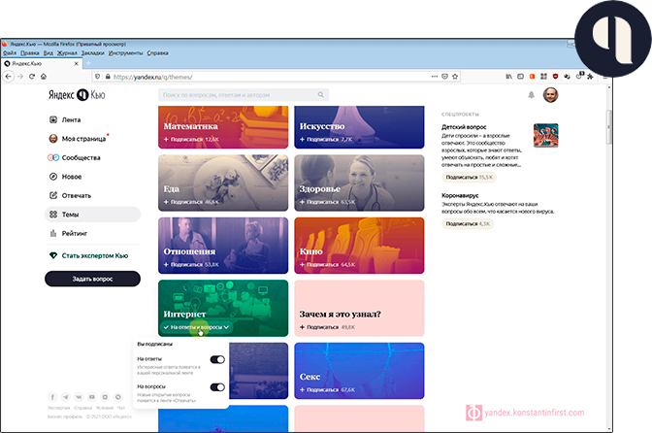Open the Журнал menu
Screen dimensions: 652x433
[x=67, y=52]
